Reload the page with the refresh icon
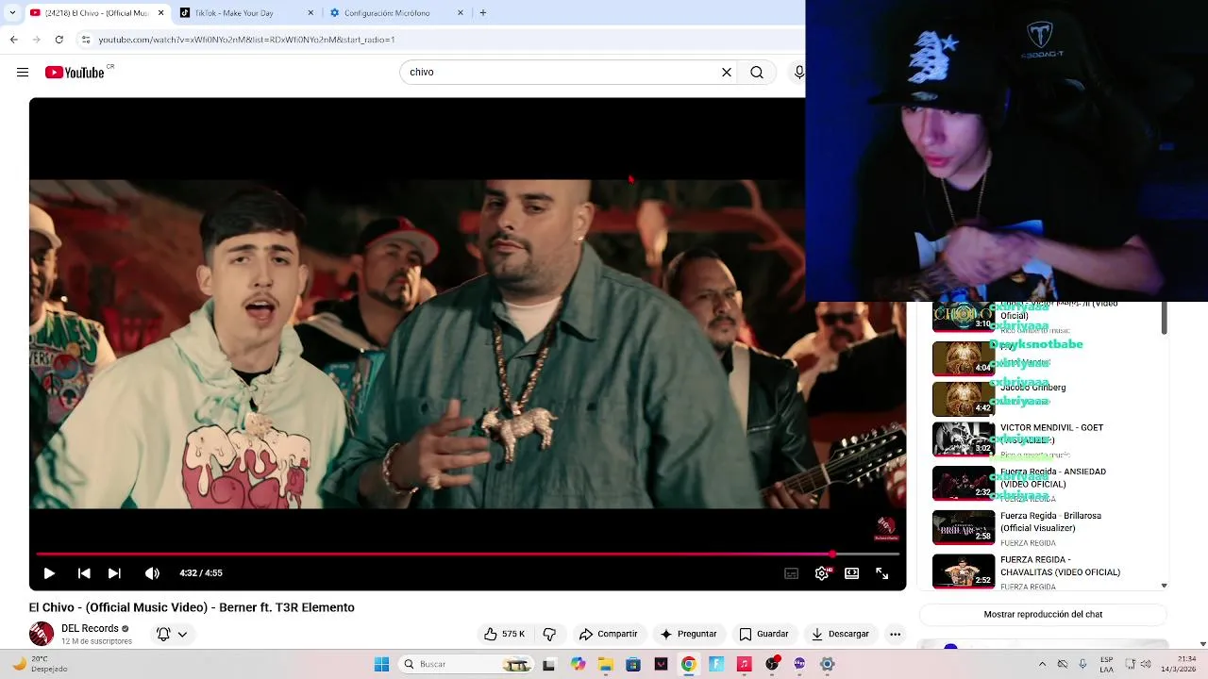 click(x=59, y=40)
